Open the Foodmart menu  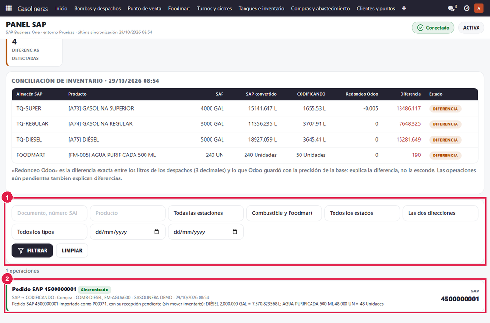[x=179, y=8]
